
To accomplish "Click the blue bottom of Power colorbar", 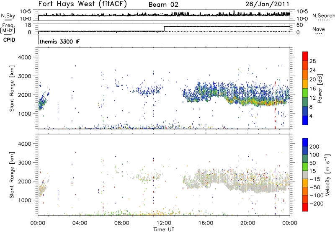I will (x=305, y=120).
